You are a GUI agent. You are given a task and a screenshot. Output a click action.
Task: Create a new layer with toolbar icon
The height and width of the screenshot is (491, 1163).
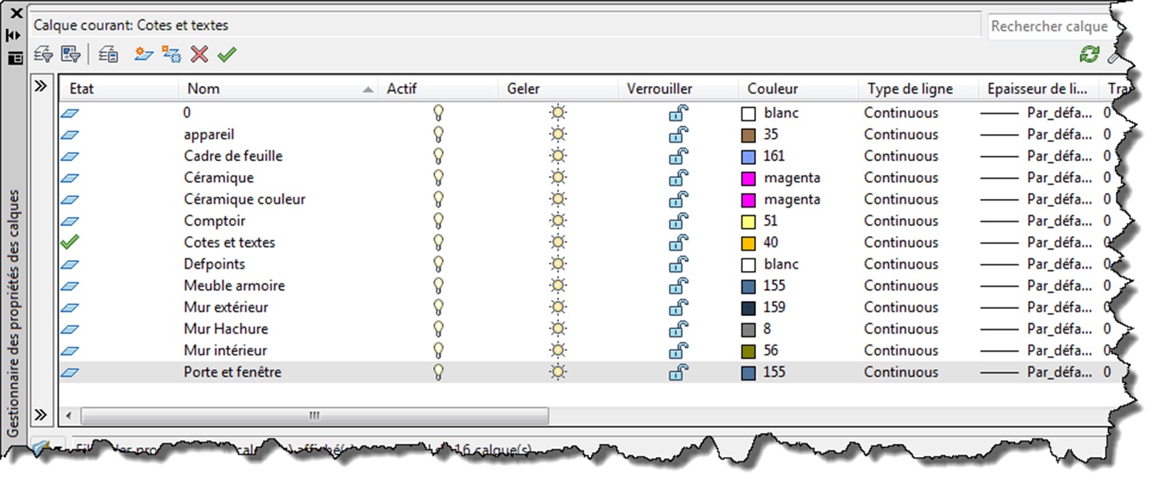pyautogui.click(x=143, y=54)
